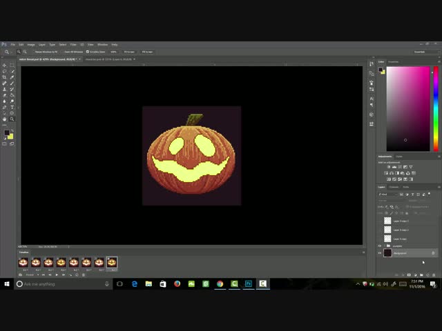
Task: Open the Adjustments panel options menu
Action: 439,157
